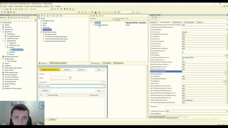Open the Справка menu
The width and height of the screenshot is (228, 128).
coord(58,6)
